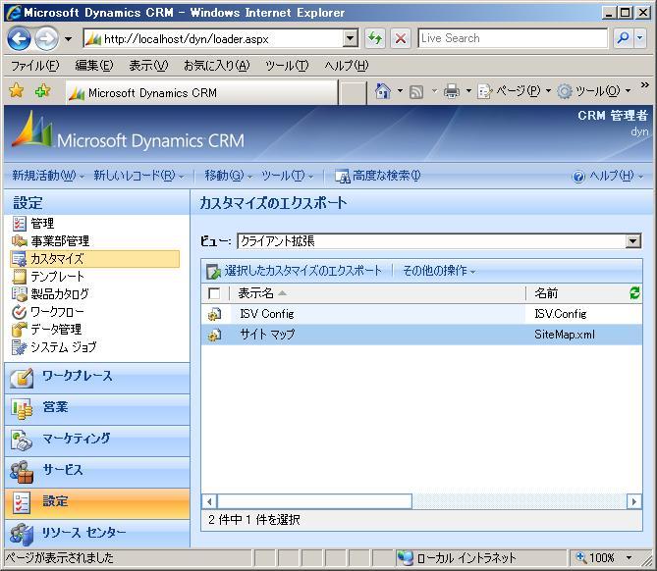Open the zoom level 100% dropdown arrow
The width and height of the screenshot is (657, 571).
[629, 557]
